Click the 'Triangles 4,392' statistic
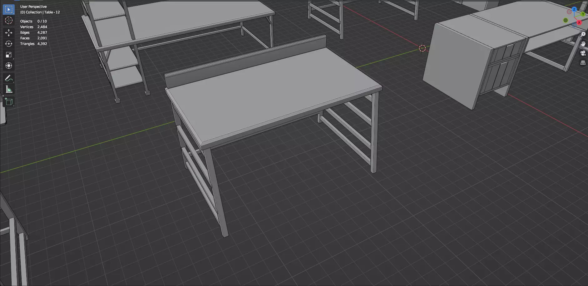Viewport: 588px width, 286px height. [x=33, y=44]
